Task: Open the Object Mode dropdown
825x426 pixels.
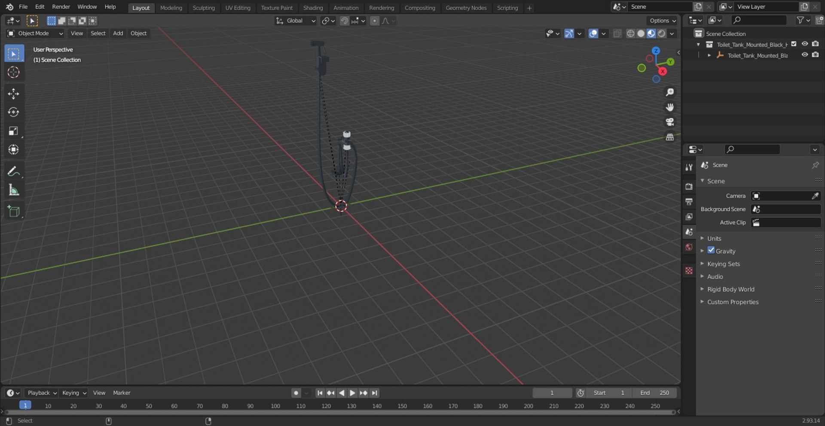Action: [35, 34]
